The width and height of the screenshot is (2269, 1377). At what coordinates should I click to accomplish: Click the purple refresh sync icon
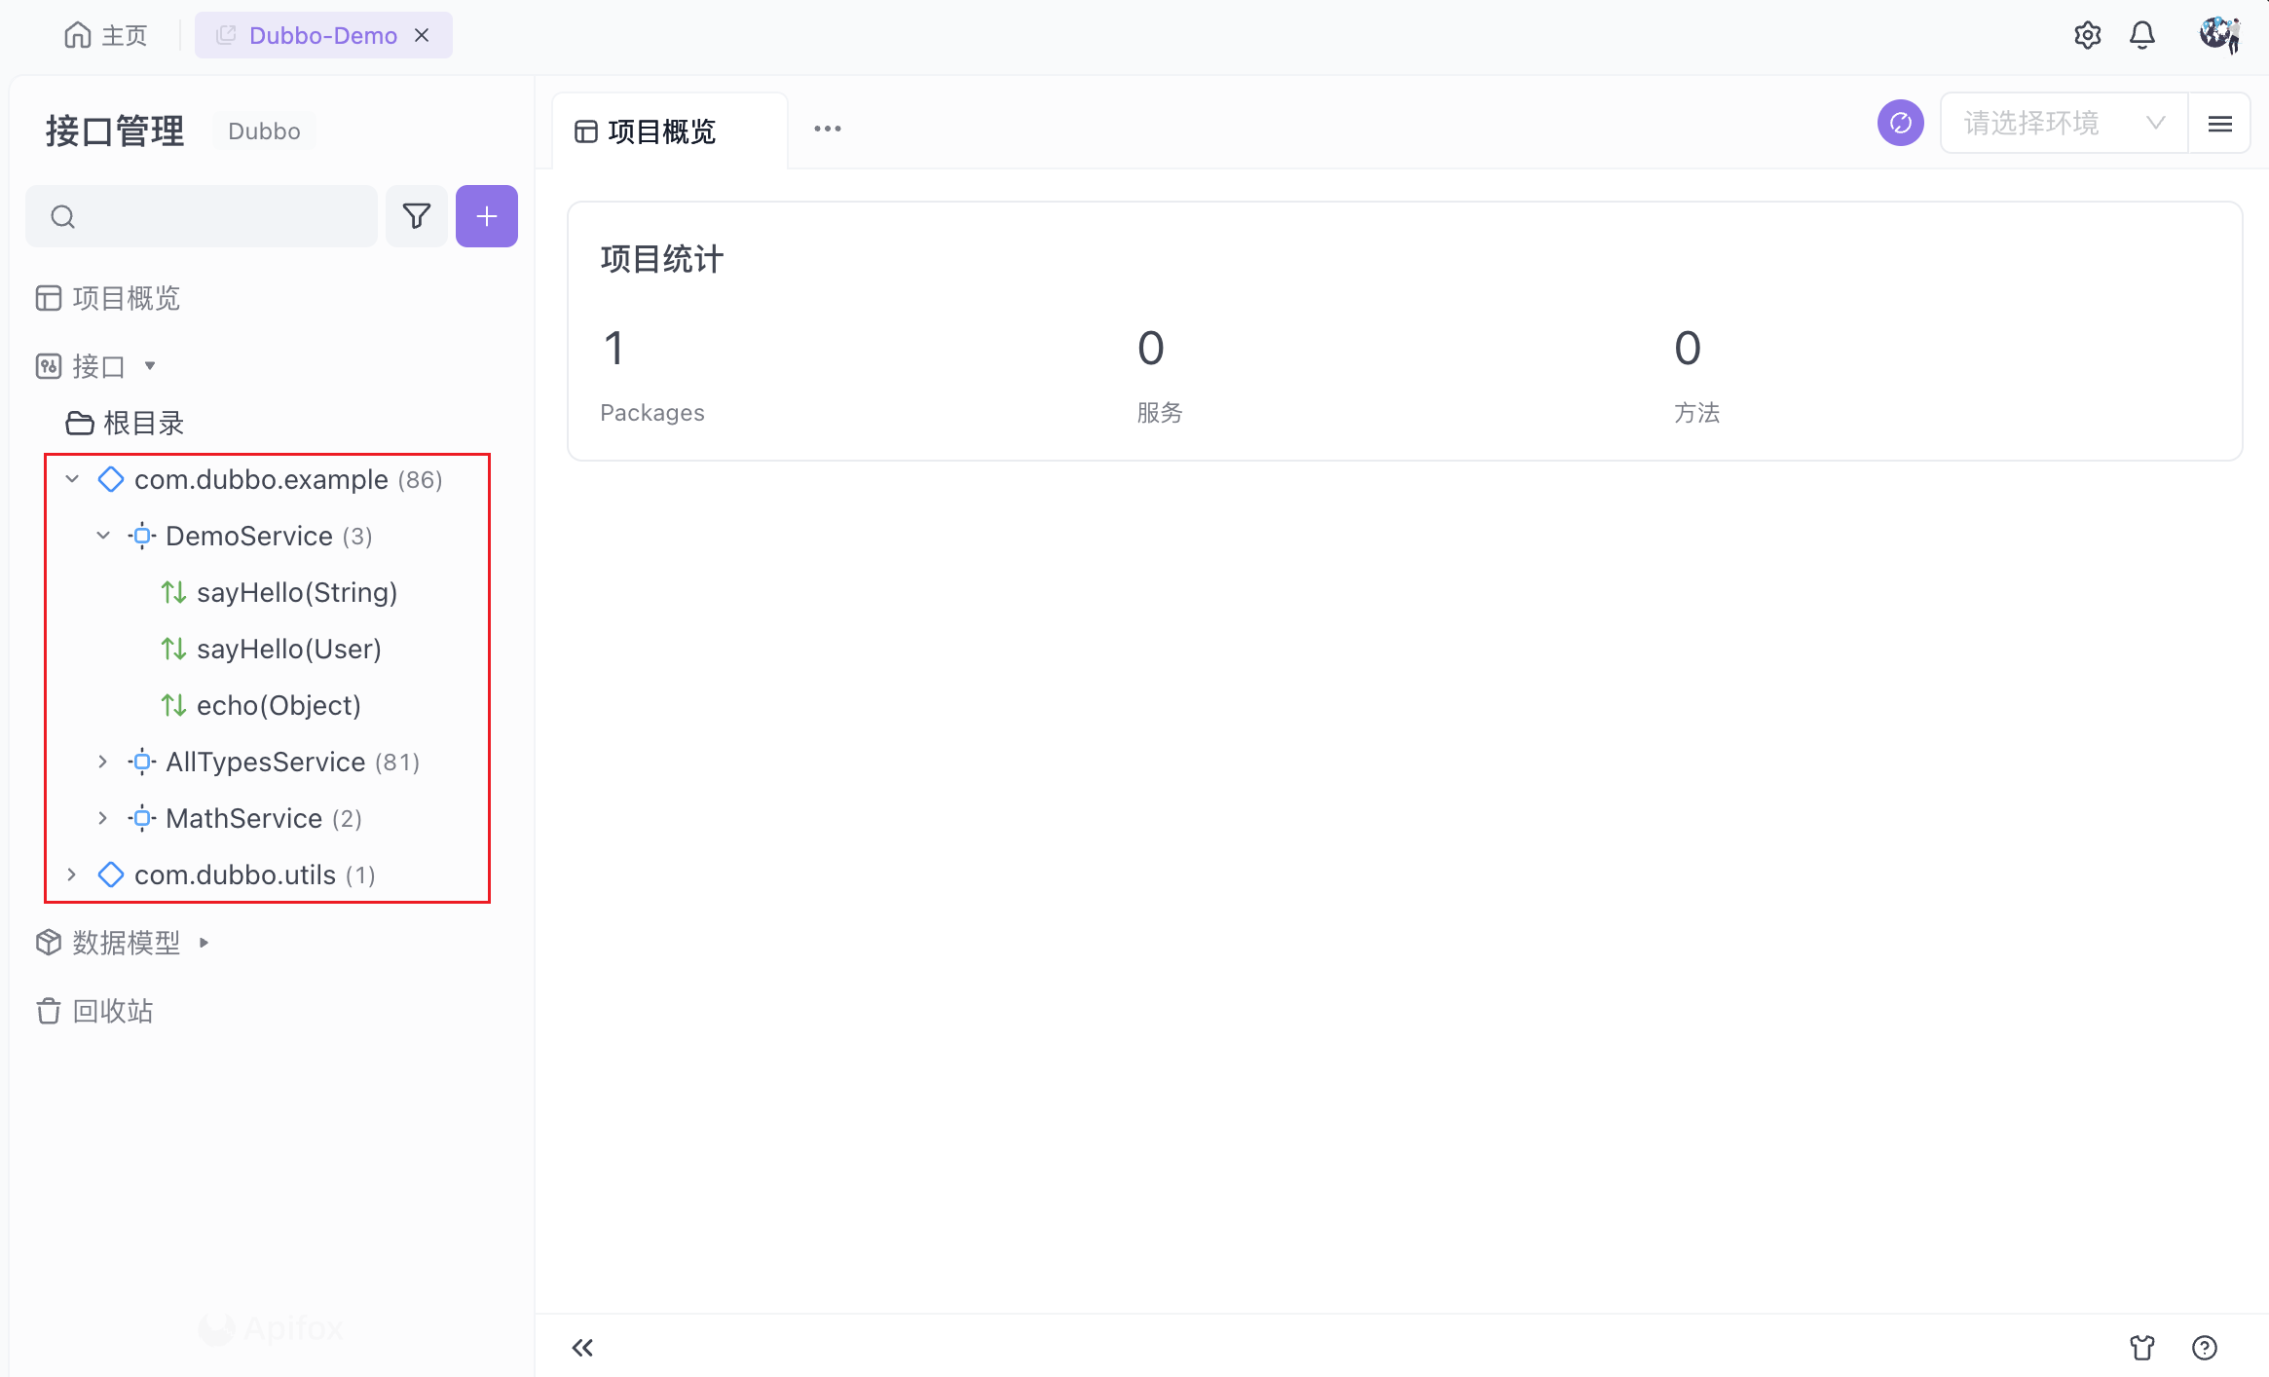pos(1900,124)
